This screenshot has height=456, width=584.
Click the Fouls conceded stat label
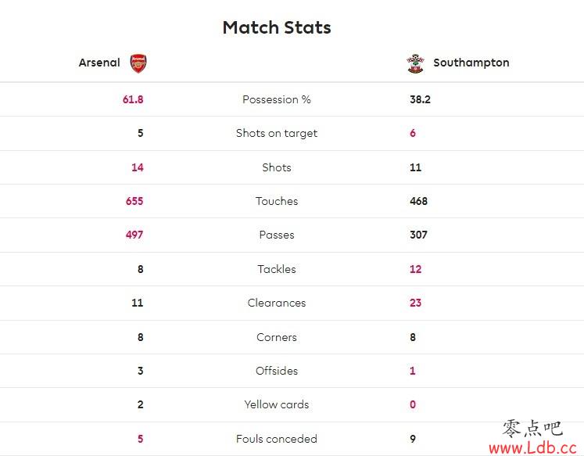pyautogui.click(x=277, y=439)
